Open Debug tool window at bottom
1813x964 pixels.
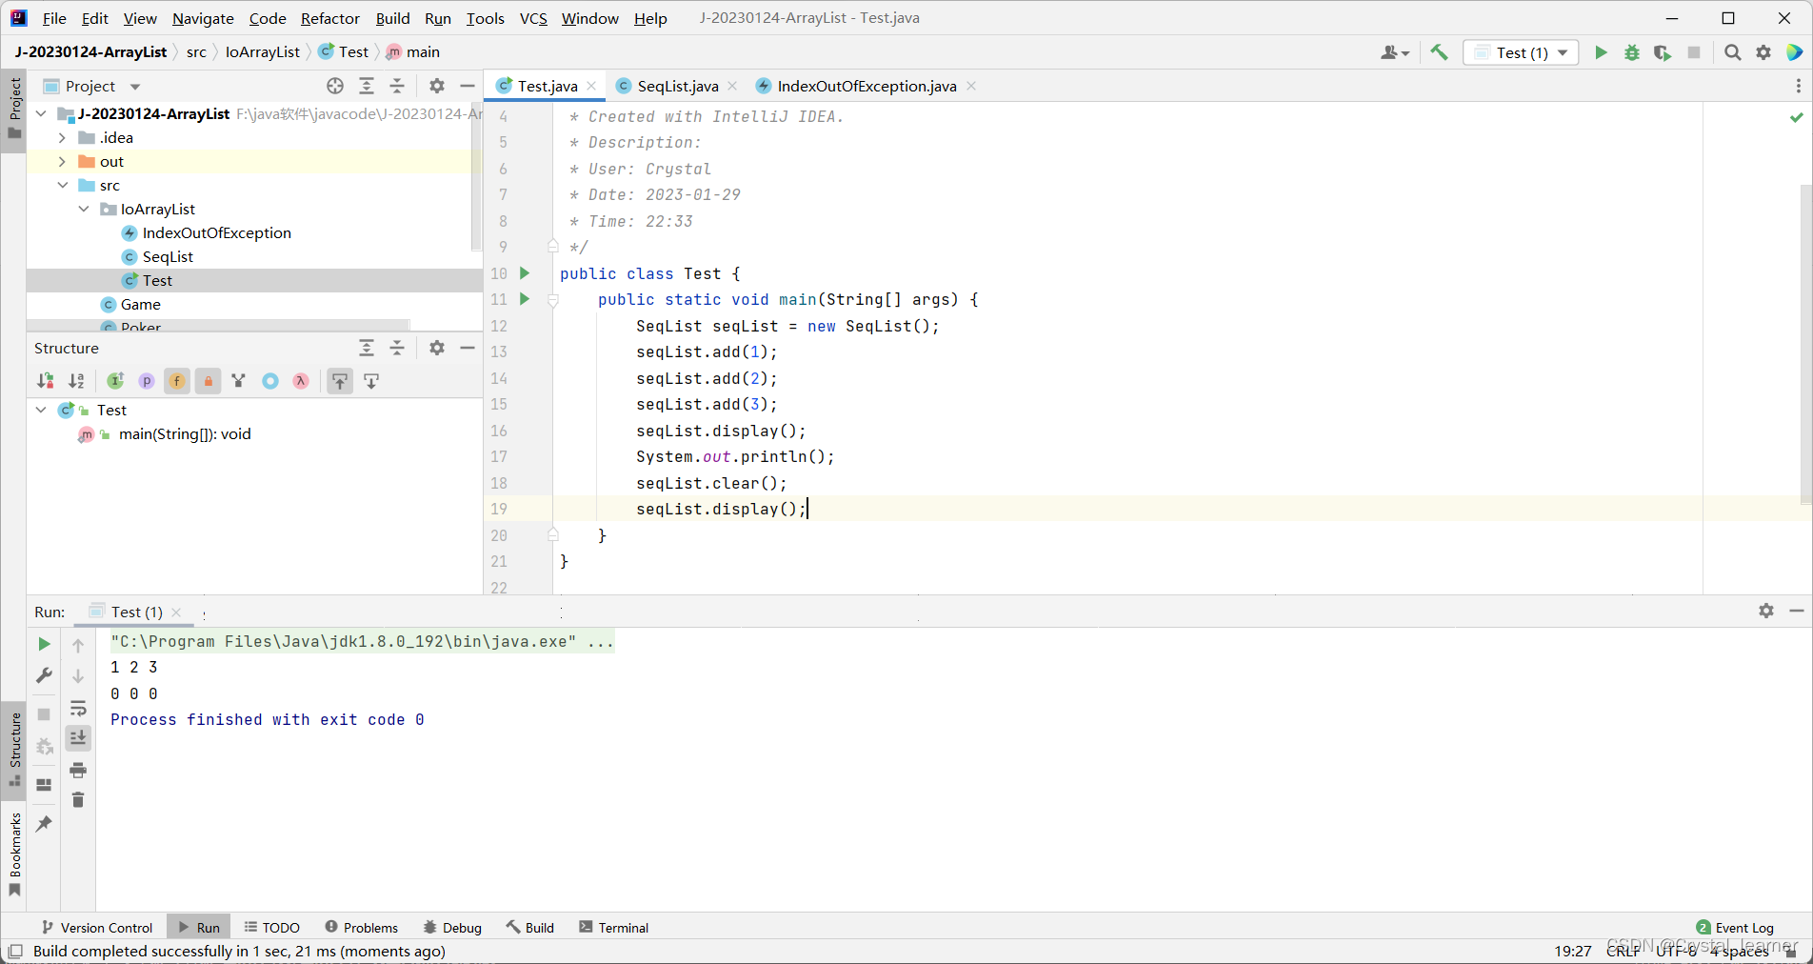pyautogui.click(x=453, y=928)
